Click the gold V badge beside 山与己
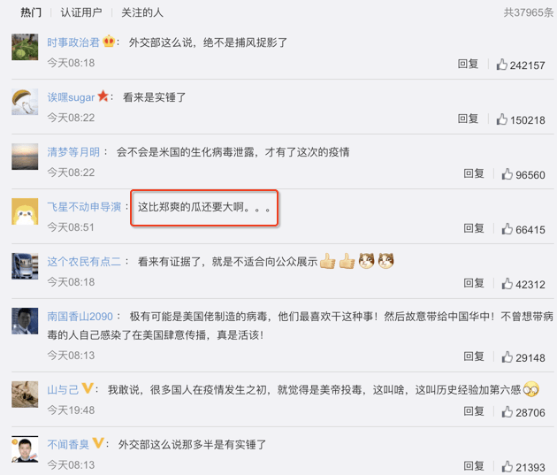 click(88, 388)
